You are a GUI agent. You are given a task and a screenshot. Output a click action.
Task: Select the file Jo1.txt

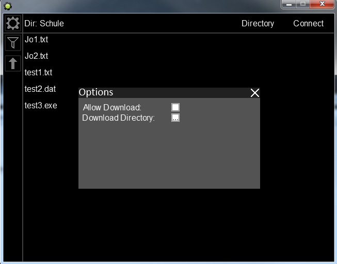(x=36, y=39)
